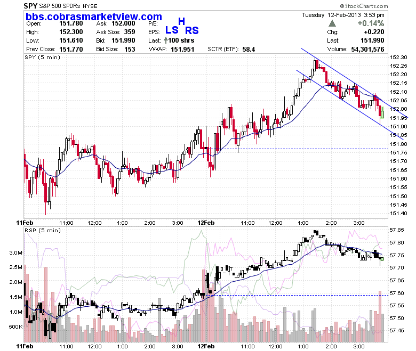Click the VWAP 151.951 value
The image size is (416, 351).
[x=182, y=50]
